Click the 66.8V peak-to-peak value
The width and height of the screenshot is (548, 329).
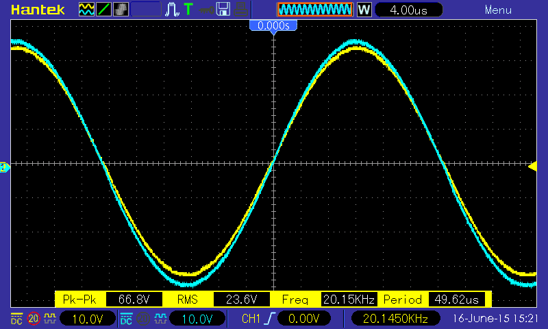point(134,300)
